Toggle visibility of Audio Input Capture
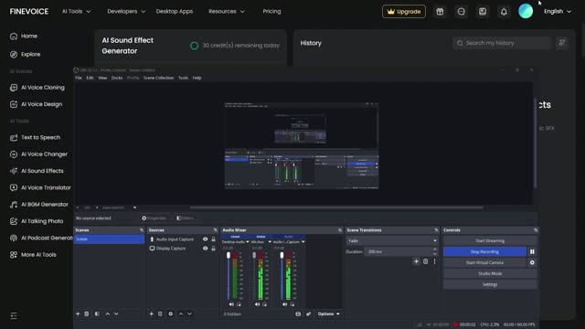 205,239
